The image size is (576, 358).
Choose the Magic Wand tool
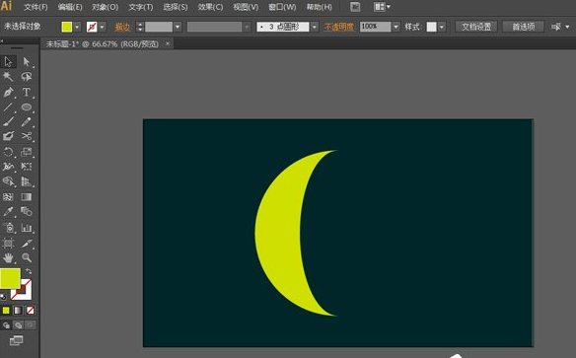[8, 76]
